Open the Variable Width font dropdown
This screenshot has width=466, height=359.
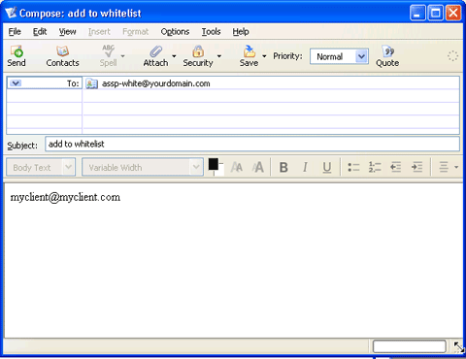(x=143, y=167)
